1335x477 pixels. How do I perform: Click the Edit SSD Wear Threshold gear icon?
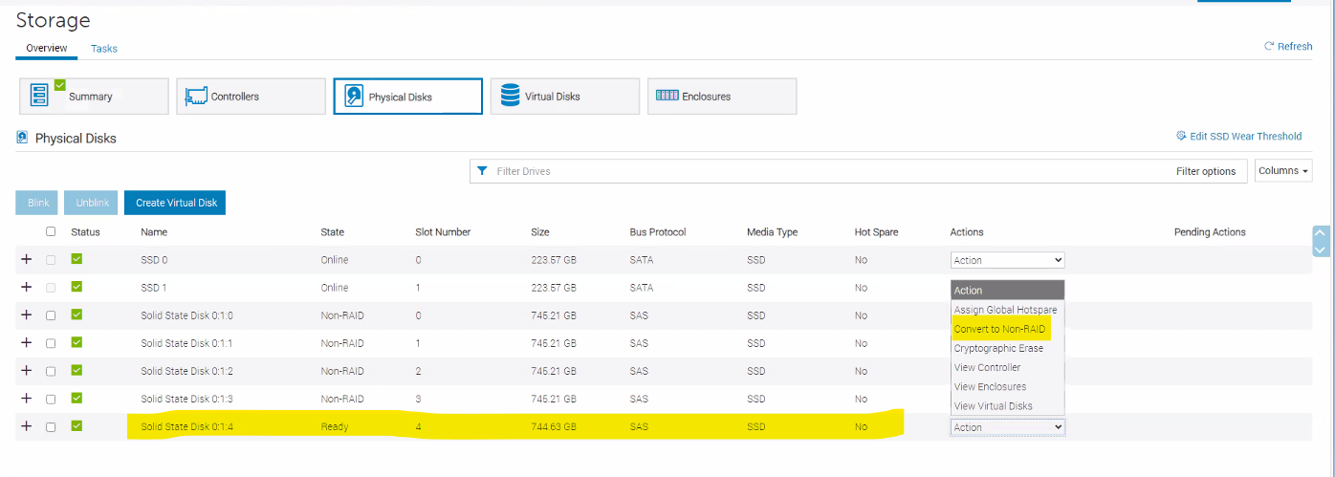point(1181,137)
